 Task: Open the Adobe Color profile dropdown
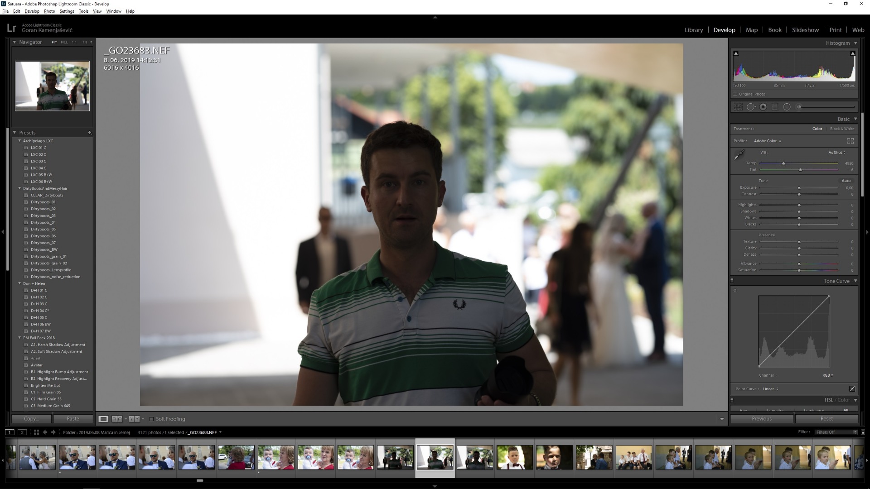(767, 141)
